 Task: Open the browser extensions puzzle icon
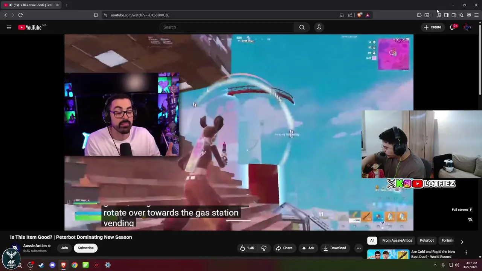pyautogui.click(x=419, y=15)
